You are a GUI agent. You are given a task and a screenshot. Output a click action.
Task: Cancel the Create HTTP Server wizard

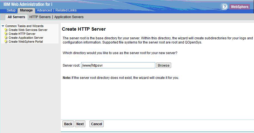tap(96, 124)
